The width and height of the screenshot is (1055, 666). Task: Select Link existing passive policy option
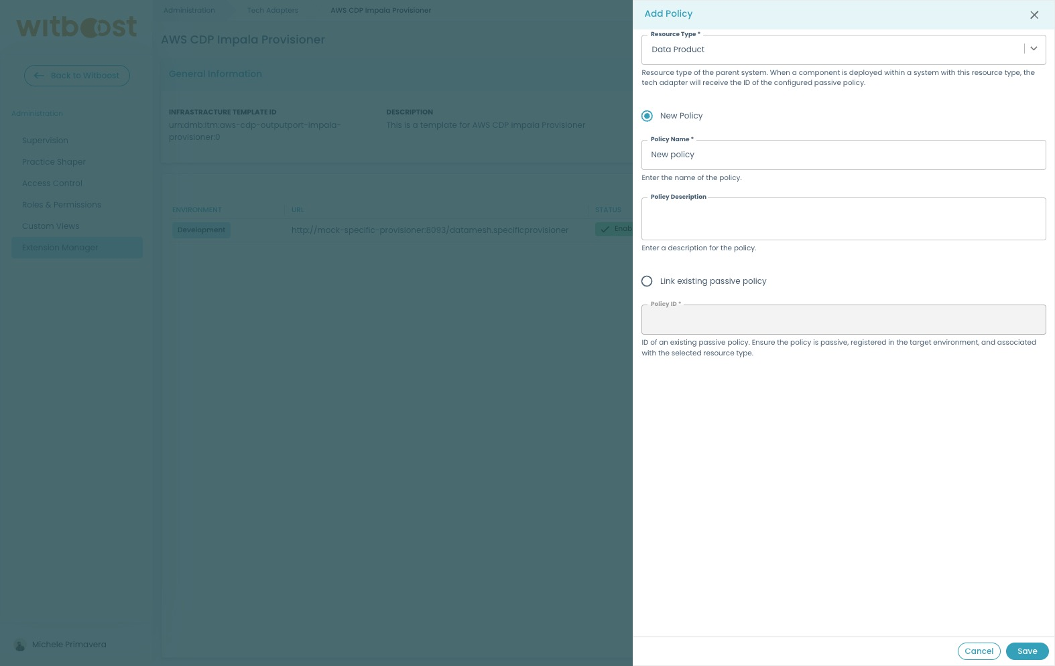(647, 281)
